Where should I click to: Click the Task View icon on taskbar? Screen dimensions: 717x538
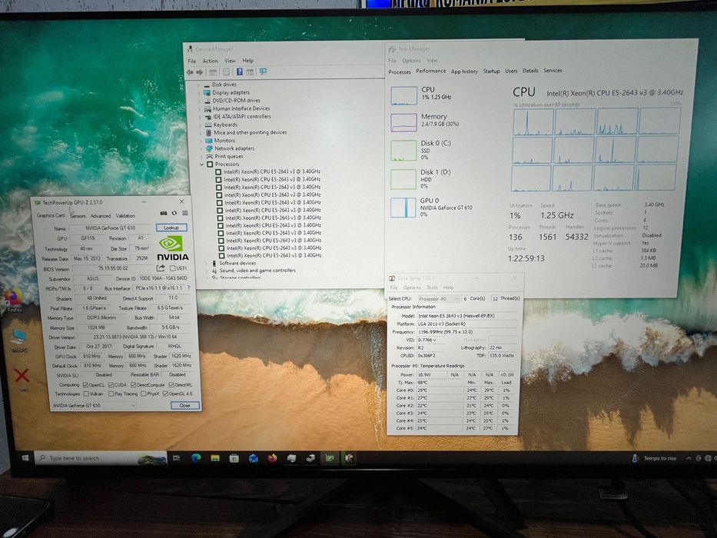tap(176, 458)
